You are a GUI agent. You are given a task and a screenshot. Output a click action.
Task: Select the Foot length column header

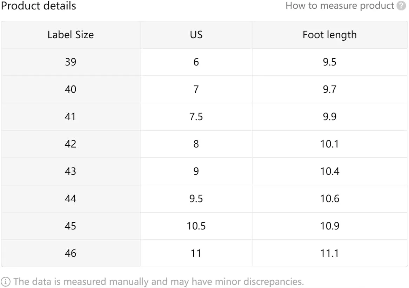point(330,35)
